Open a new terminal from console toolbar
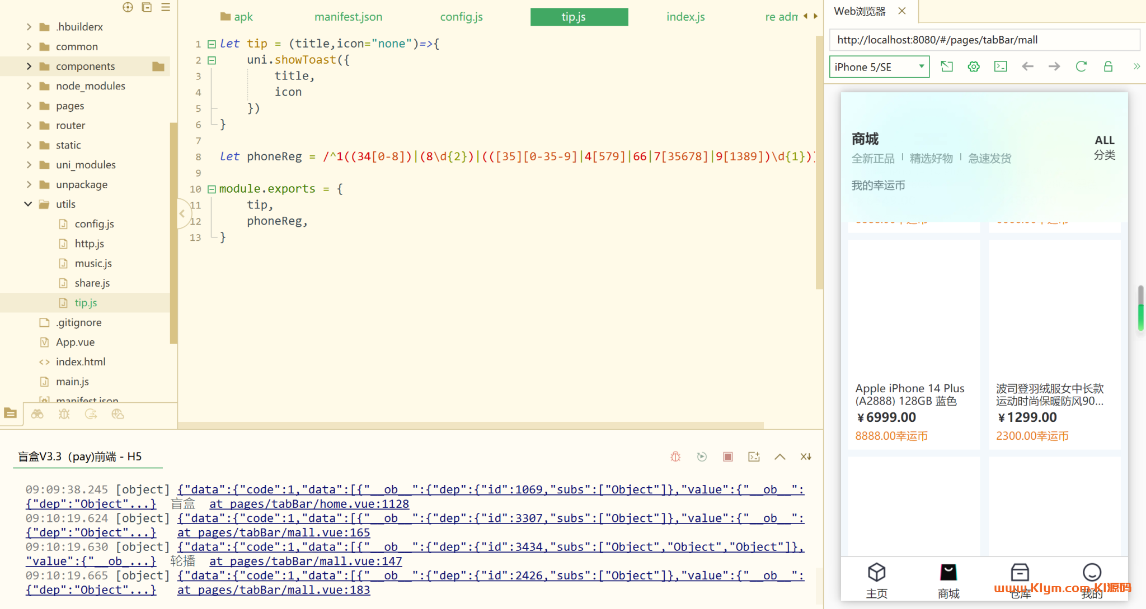 coord(754,456)
